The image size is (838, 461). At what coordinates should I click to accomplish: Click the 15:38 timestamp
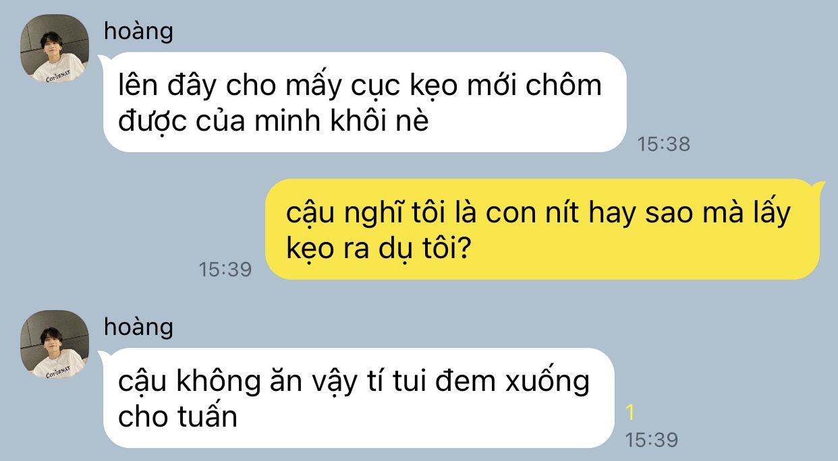tap(664, 144)
